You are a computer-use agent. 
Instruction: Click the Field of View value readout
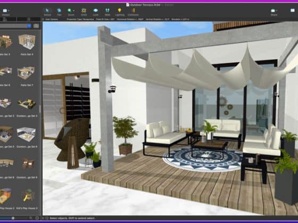[105, 19]
